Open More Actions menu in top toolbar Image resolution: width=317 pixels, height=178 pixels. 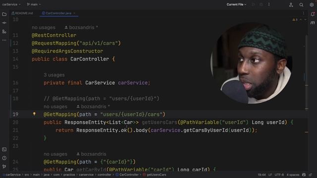(x=269, y=4)
